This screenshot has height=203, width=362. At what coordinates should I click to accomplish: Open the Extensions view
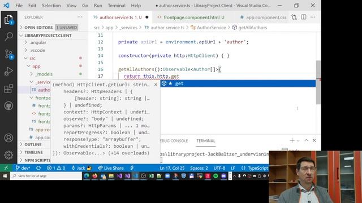(x=8, y=89)
